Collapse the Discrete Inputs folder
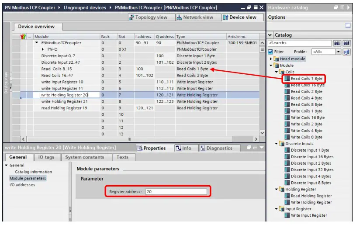Screen dimensions: 356x225 pos(277,144)
